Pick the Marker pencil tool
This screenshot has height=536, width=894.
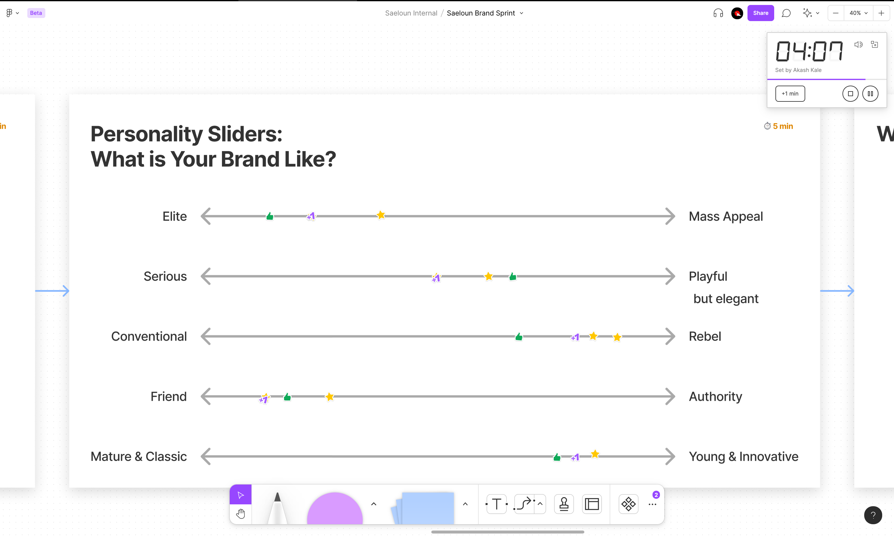277,507
